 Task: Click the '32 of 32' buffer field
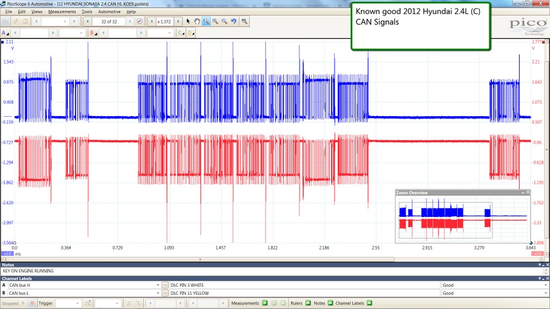click(109, 22)
